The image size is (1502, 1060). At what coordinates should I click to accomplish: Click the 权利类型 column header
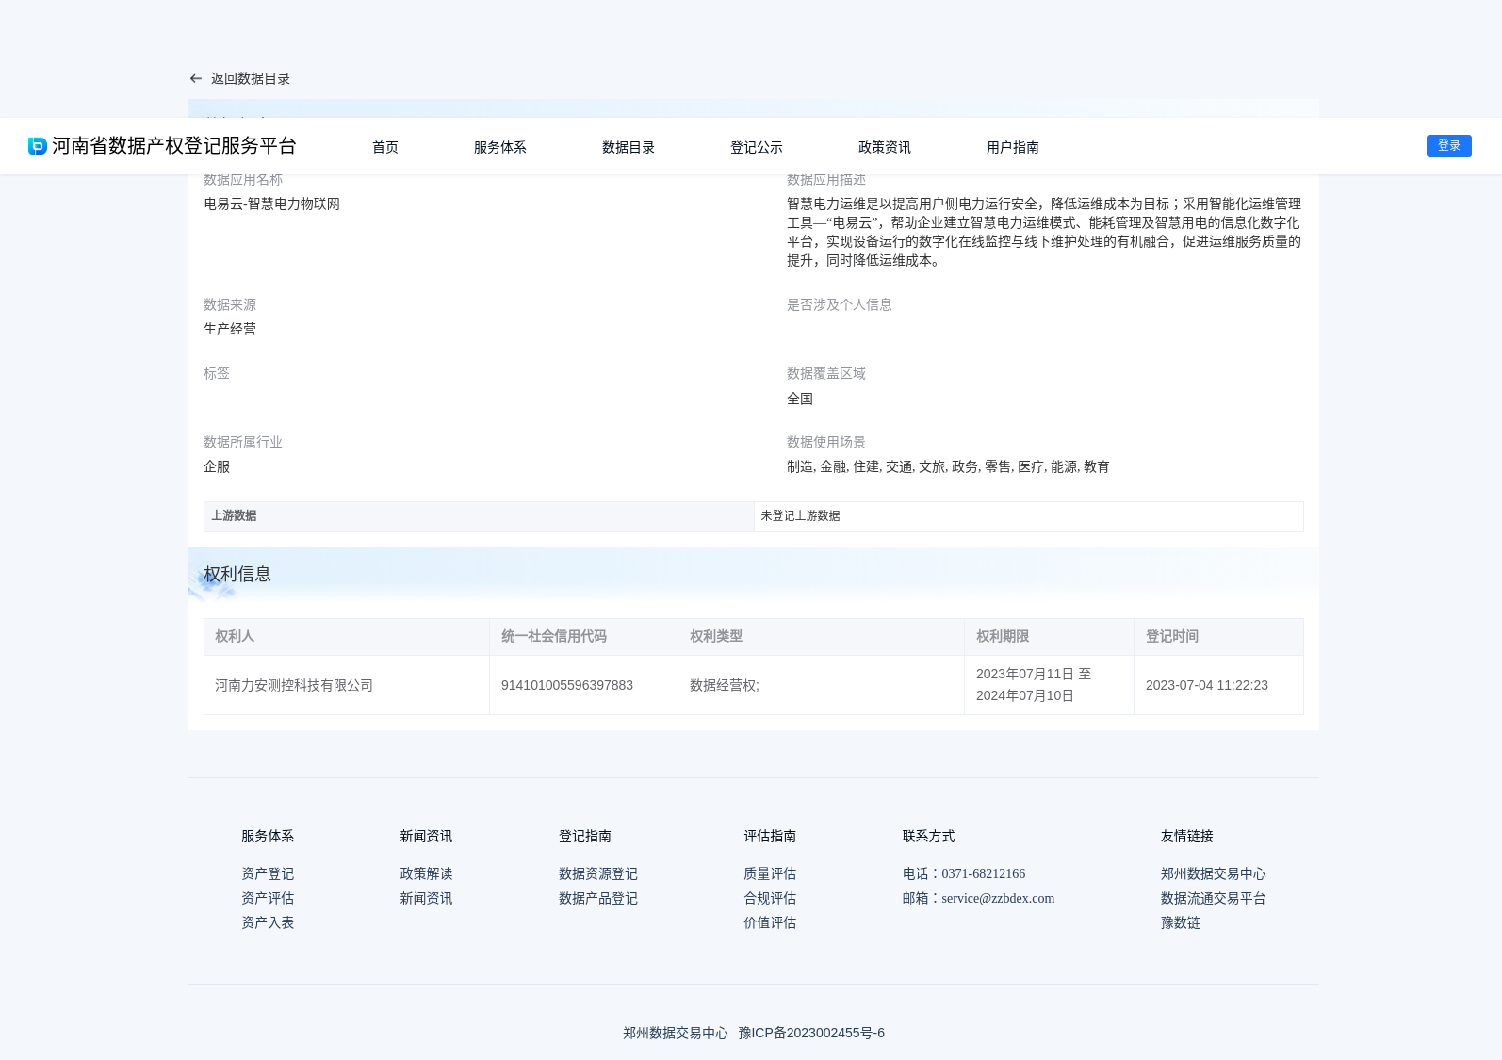[821, 637]
